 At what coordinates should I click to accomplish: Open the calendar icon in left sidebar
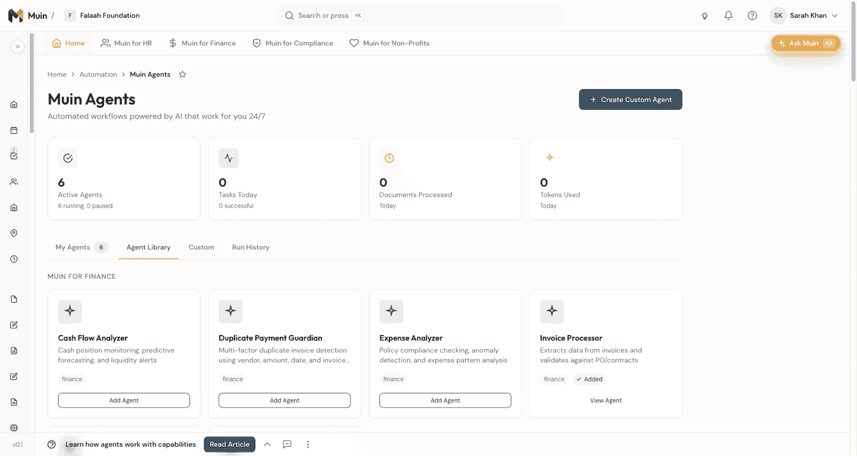pyautogui.click(x=14, y=130)
